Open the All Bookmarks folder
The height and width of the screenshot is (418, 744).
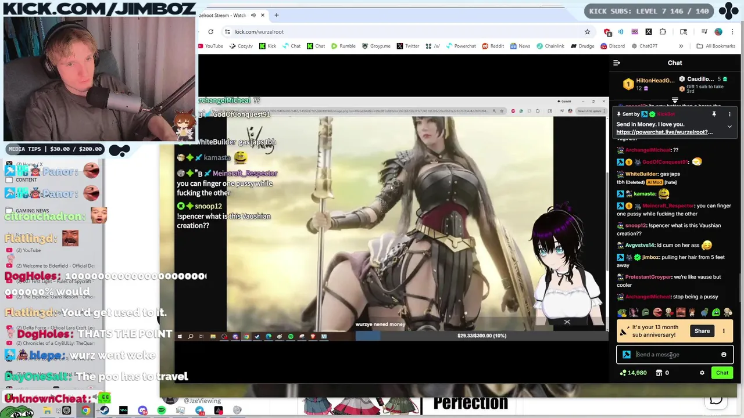point(716,46)
